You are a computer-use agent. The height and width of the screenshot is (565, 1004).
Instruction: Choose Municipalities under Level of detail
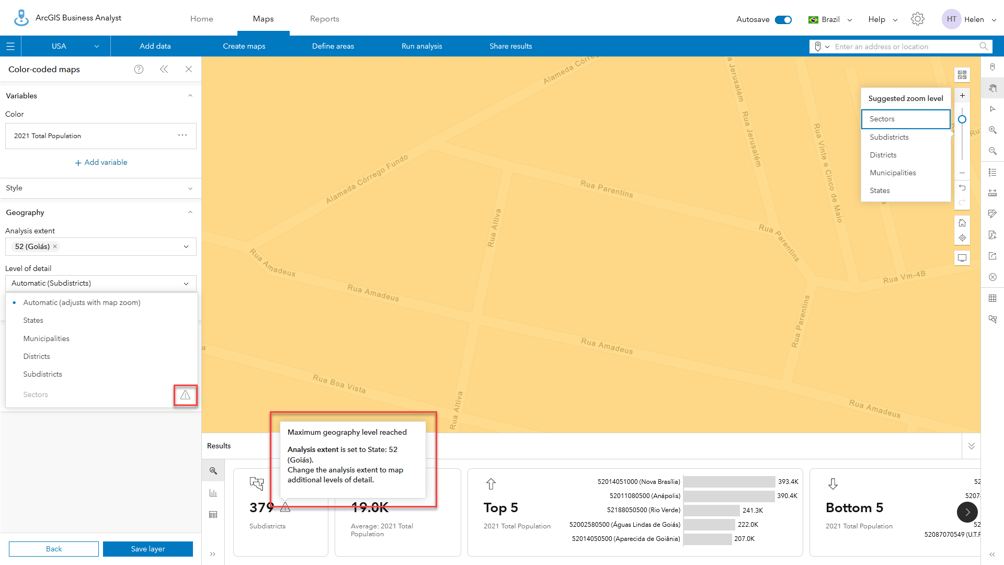point(46,338)
